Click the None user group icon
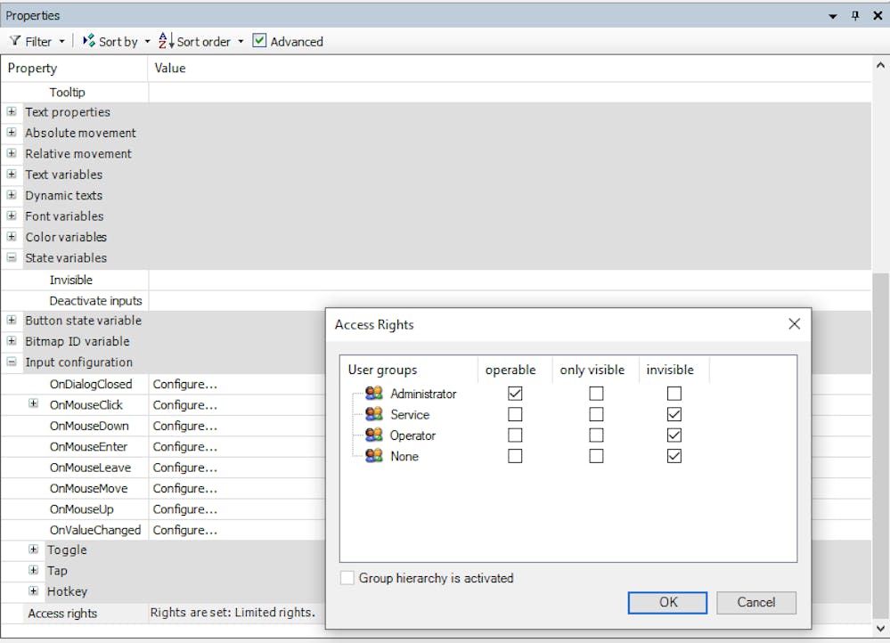 [374, 456]
